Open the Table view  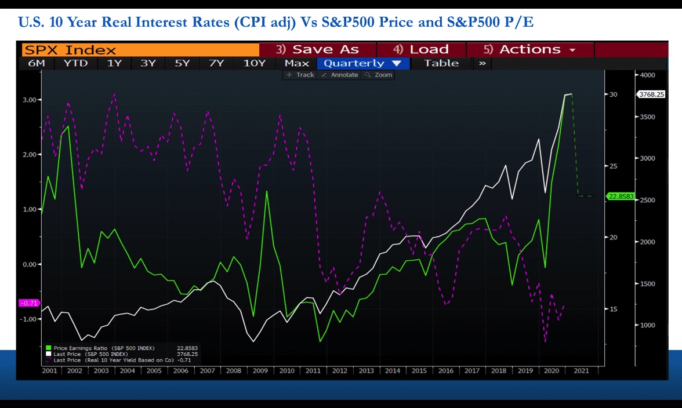441,63
